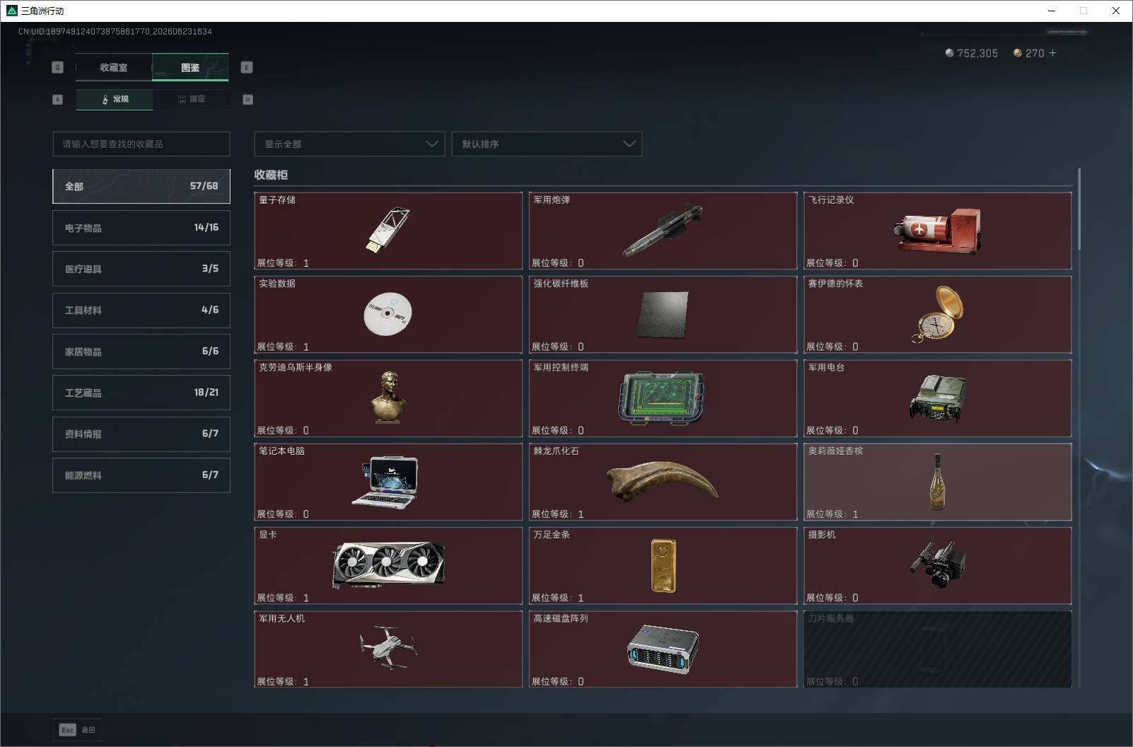
Task: Click the 收藏柜 section heading
Action: click(271, 175)
